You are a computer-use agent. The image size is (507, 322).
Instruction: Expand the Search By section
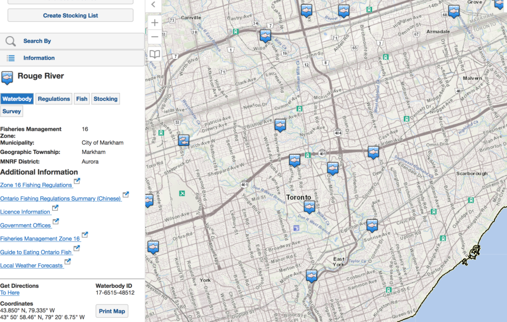pyautogui.click(x=37, y=41)
